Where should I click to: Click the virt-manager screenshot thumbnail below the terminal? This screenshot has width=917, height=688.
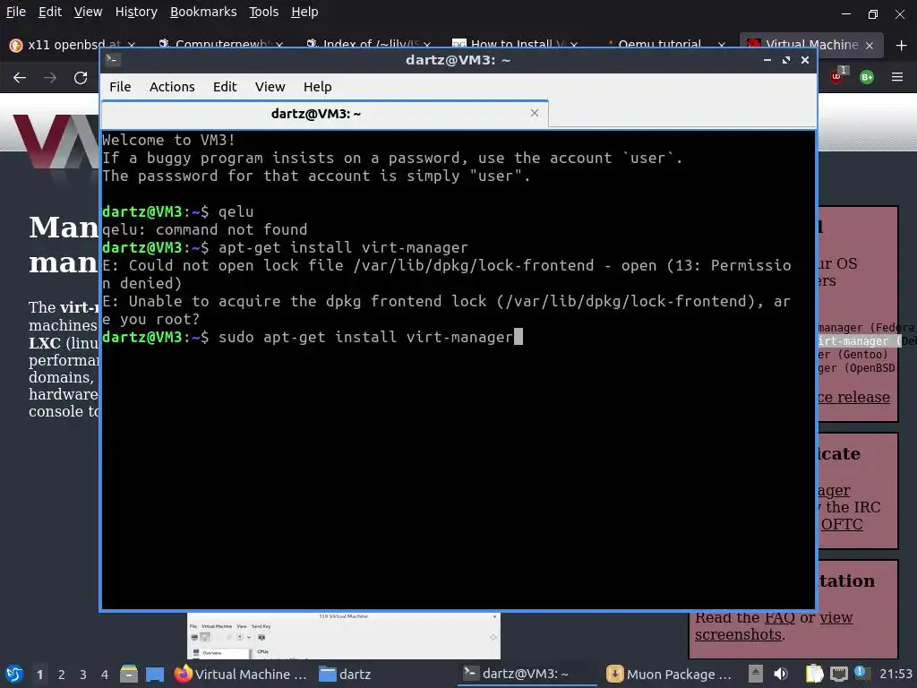click(343, 636)
